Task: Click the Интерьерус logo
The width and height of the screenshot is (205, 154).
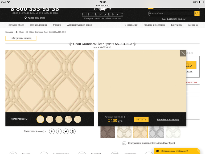Action: tap(102, 12)
